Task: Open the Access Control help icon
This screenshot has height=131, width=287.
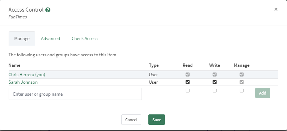Action: tap(48, 10)
